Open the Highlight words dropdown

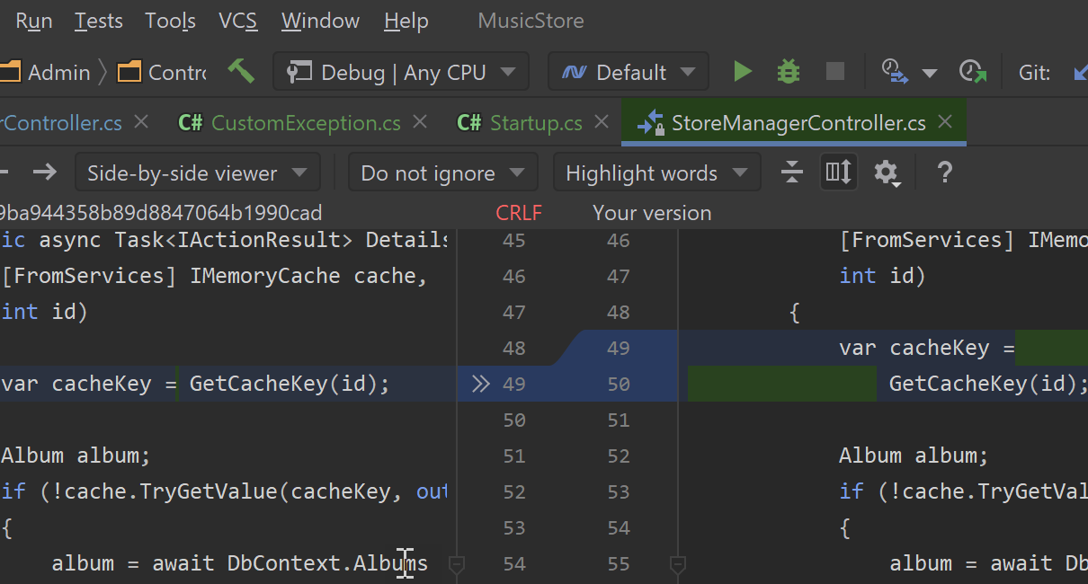pyautogui.click(x=656, y=173)
